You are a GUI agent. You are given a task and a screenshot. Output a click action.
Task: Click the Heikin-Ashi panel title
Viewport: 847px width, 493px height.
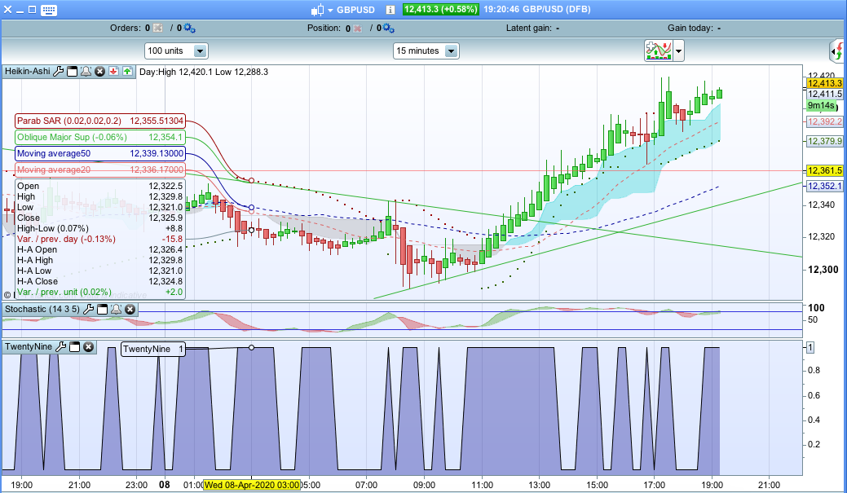pos(28,71)
